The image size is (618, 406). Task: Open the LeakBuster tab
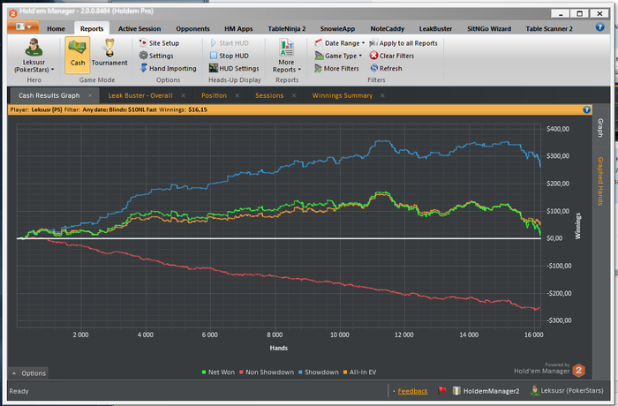click(x=435, y=28)
